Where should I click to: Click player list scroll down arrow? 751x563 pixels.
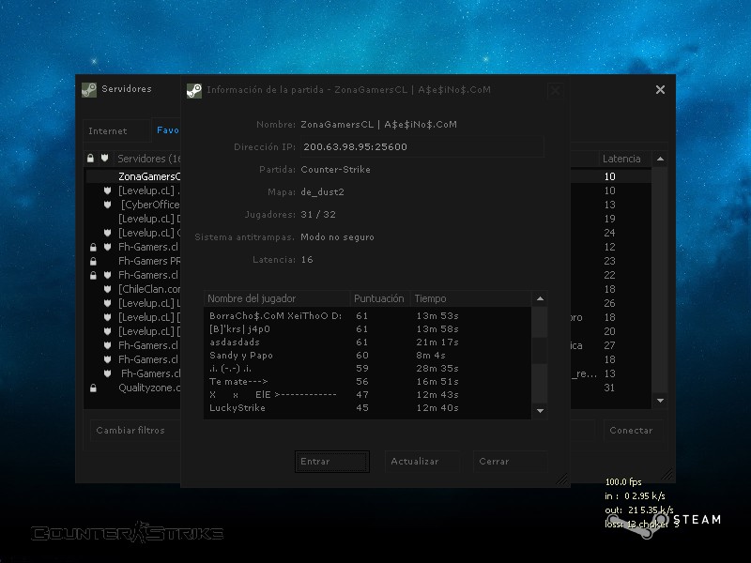coord(540,411)
